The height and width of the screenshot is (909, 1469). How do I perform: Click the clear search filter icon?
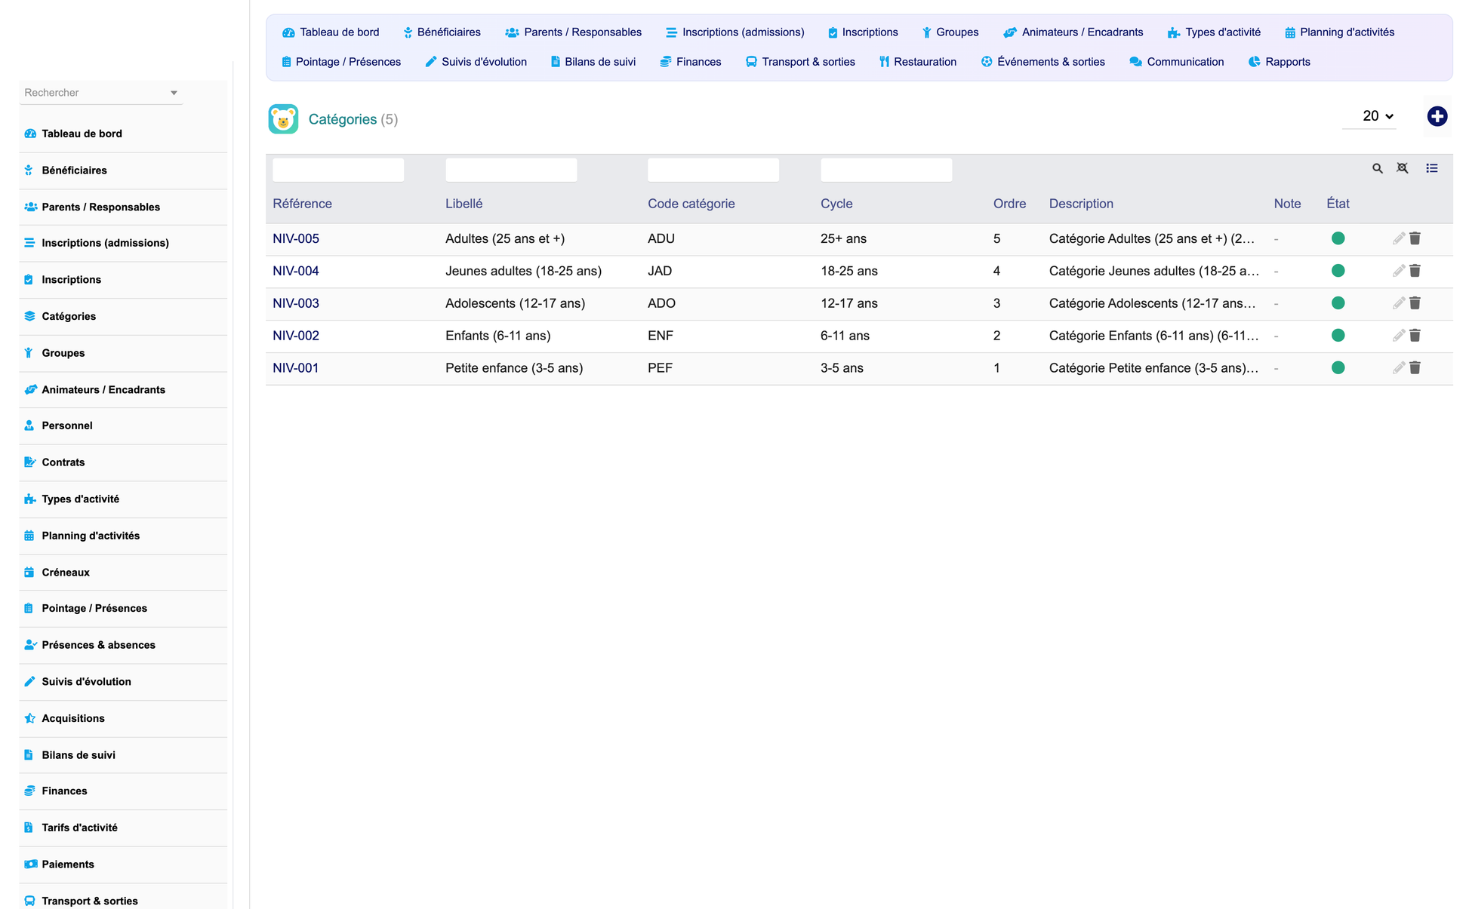click(1402, 168)
